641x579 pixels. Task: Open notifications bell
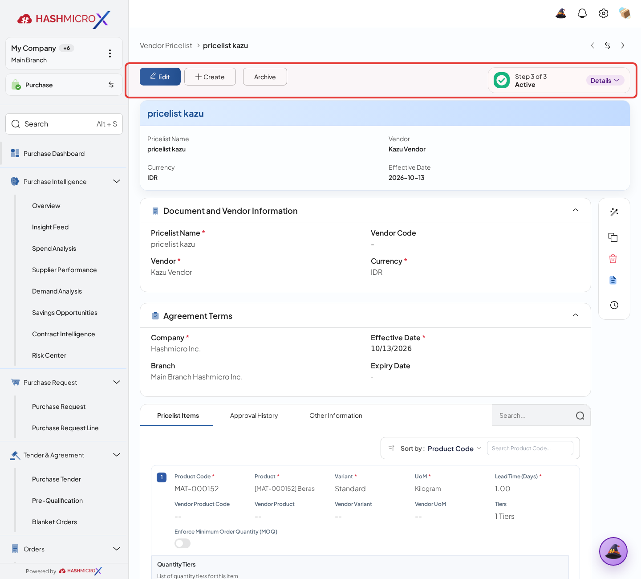(x=582, y=13)
